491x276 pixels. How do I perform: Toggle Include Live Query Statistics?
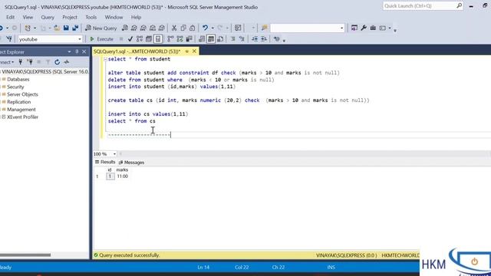(x=180, y=39)
